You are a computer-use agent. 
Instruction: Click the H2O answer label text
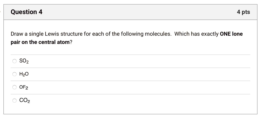(24, 74)
